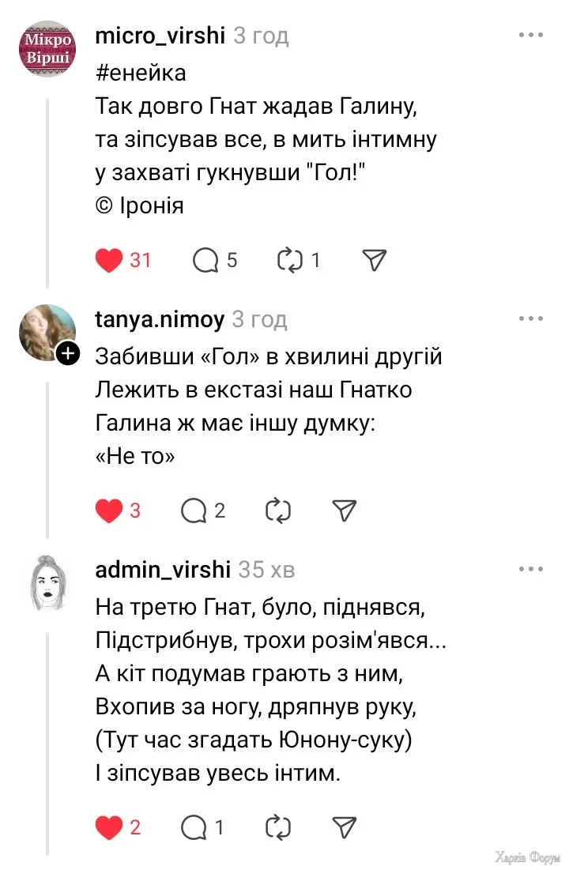This screenshot has width=569, height=870.
Task: View admin_virshi profile avatar
Action: [47, 582]
